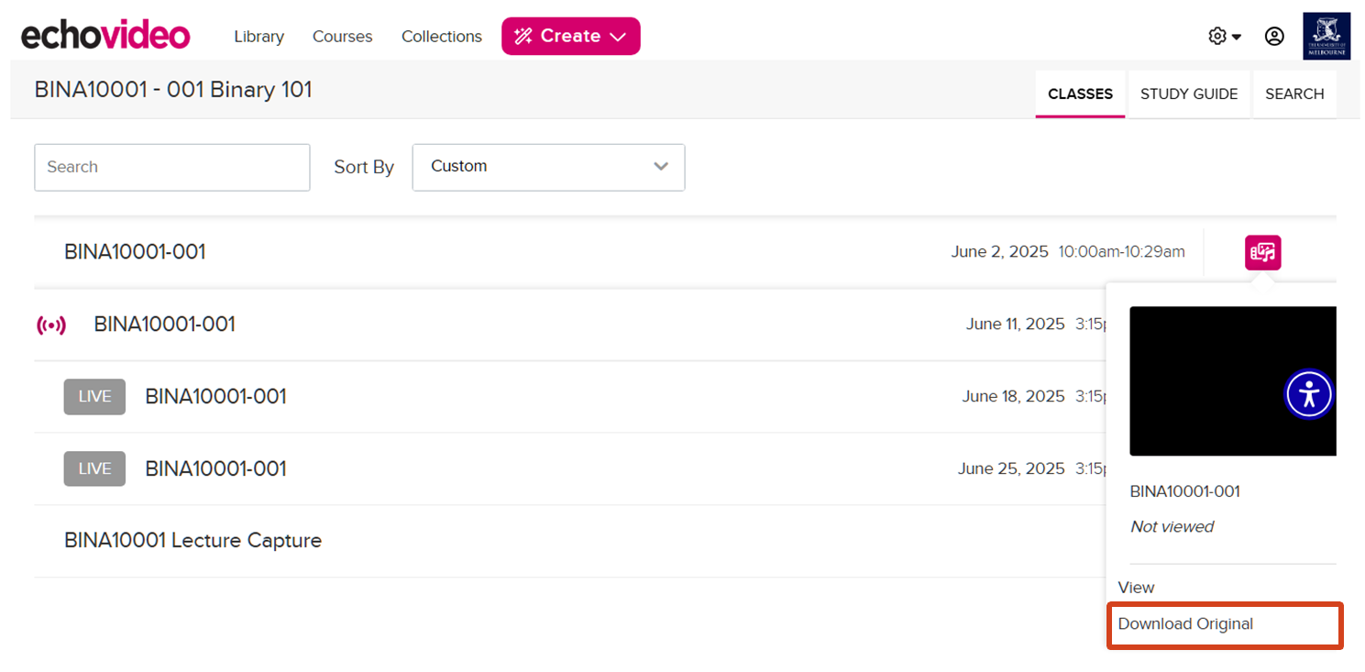The image size is (1365, 672).
Task: Open the June 25, 2025 BINA10001-001 class
Action: (215, 468)
